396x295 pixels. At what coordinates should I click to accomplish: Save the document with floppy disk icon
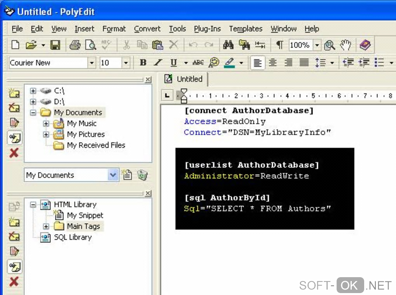55,45
